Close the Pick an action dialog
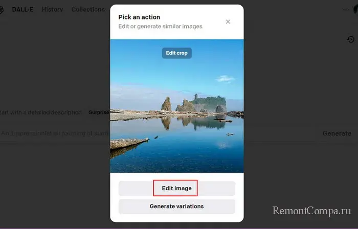Viewport: 358px width, 229px height. 228,21
